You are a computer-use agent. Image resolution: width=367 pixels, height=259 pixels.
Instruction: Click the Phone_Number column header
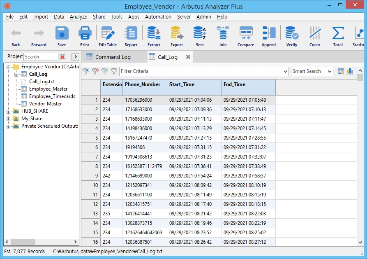145,87
